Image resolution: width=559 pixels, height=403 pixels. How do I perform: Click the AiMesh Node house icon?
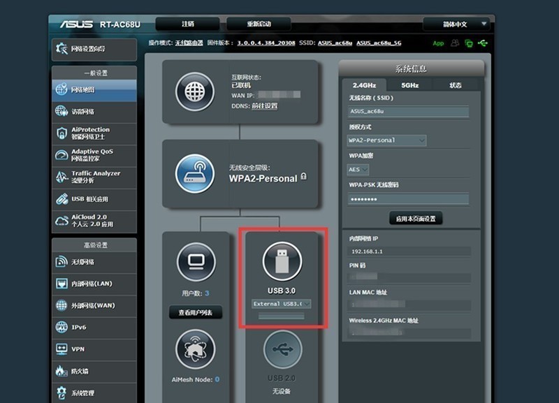tap(196, 349)
